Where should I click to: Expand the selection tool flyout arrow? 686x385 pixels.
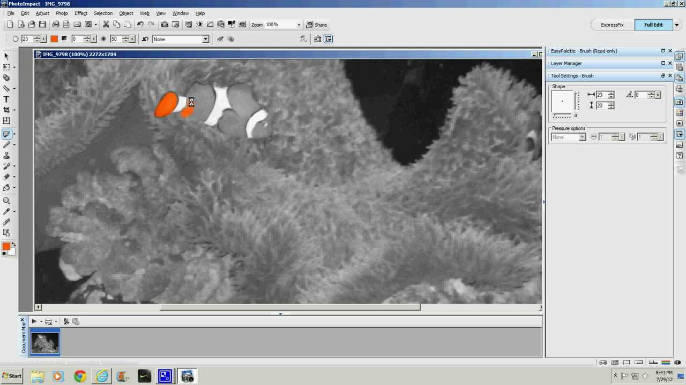click(14, 67)
